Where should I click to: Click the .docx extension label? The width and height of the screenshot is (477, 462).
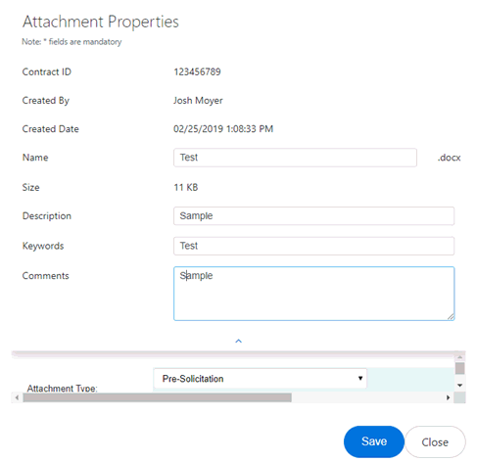point(449,158)
